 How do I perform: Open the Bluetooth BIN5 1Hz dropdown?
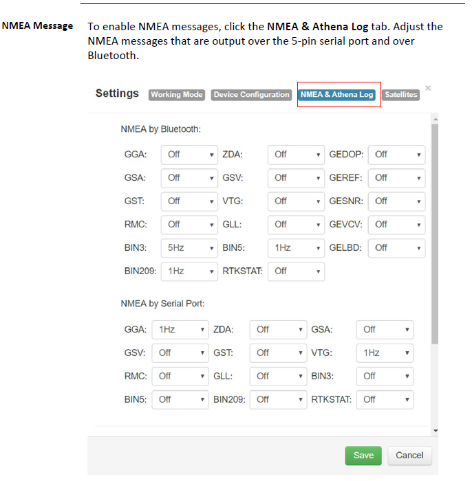click(x=296, y=248)
